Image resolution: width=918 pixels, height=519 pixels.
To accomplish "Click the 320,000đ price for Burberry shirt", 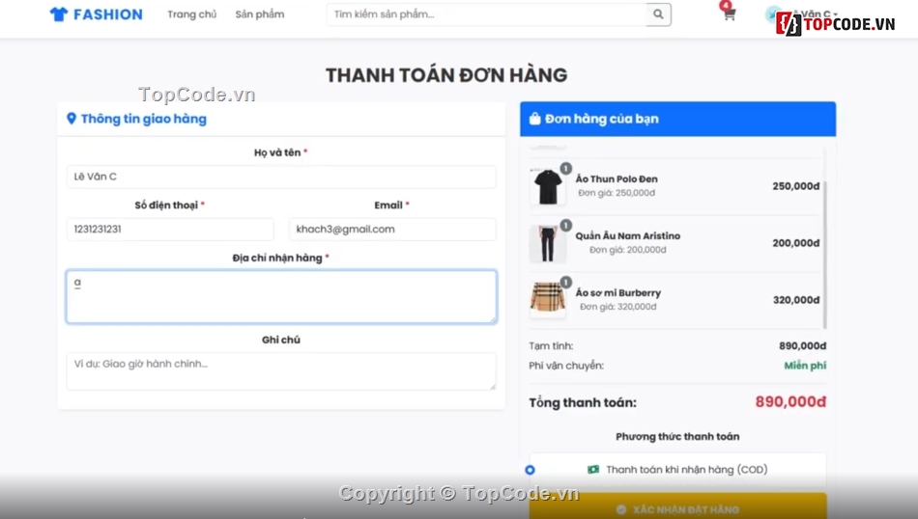I will [x=796, y=300].
